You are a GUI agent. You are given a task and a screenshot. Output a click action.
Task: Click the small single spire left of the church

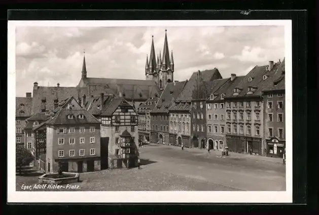pos(84,66)
